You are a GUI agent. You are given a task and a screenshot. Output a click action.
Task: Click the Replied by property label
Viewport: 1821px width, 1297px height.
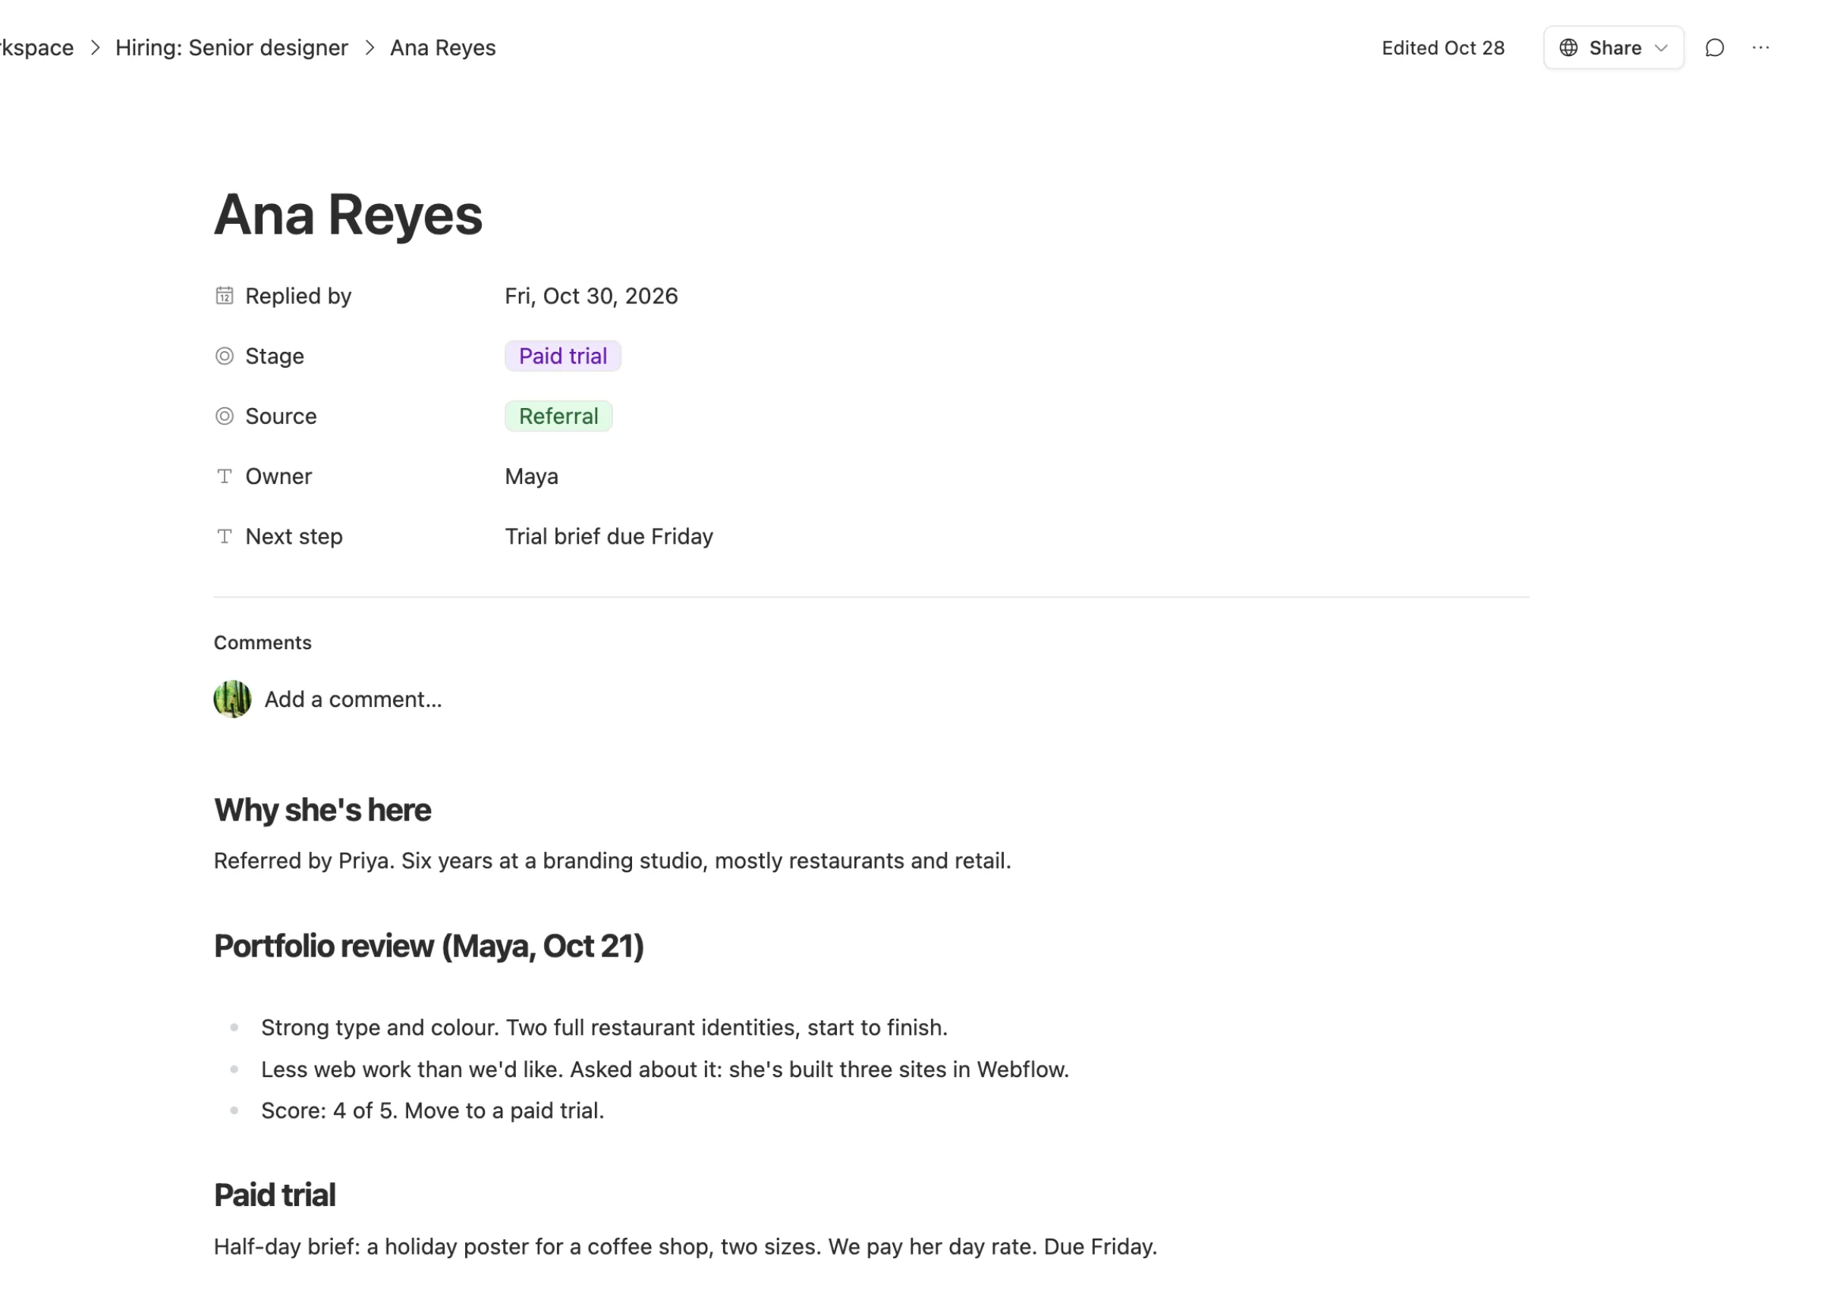[298, 297]
